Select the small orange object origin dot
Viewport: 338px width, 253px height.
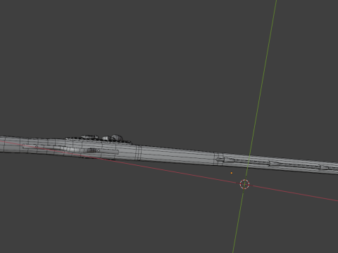(x=232, y=173)
